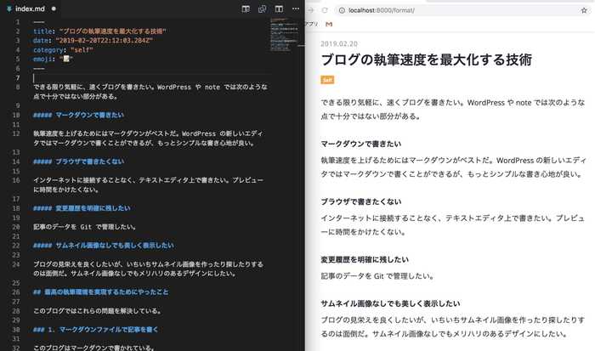The image size is (595, 351).
Task: Click the emoji line in the editor
Action: (53, 59)
